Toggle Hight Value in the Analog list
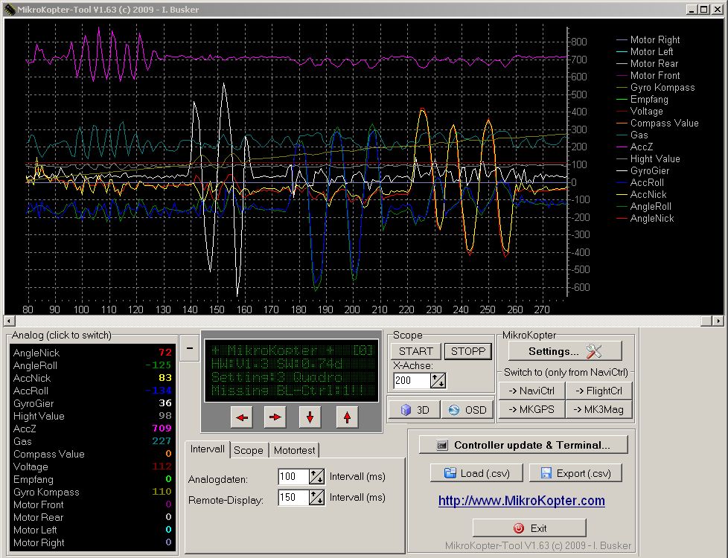The height and width of the screenshot is (558, 728). point(92,416)
